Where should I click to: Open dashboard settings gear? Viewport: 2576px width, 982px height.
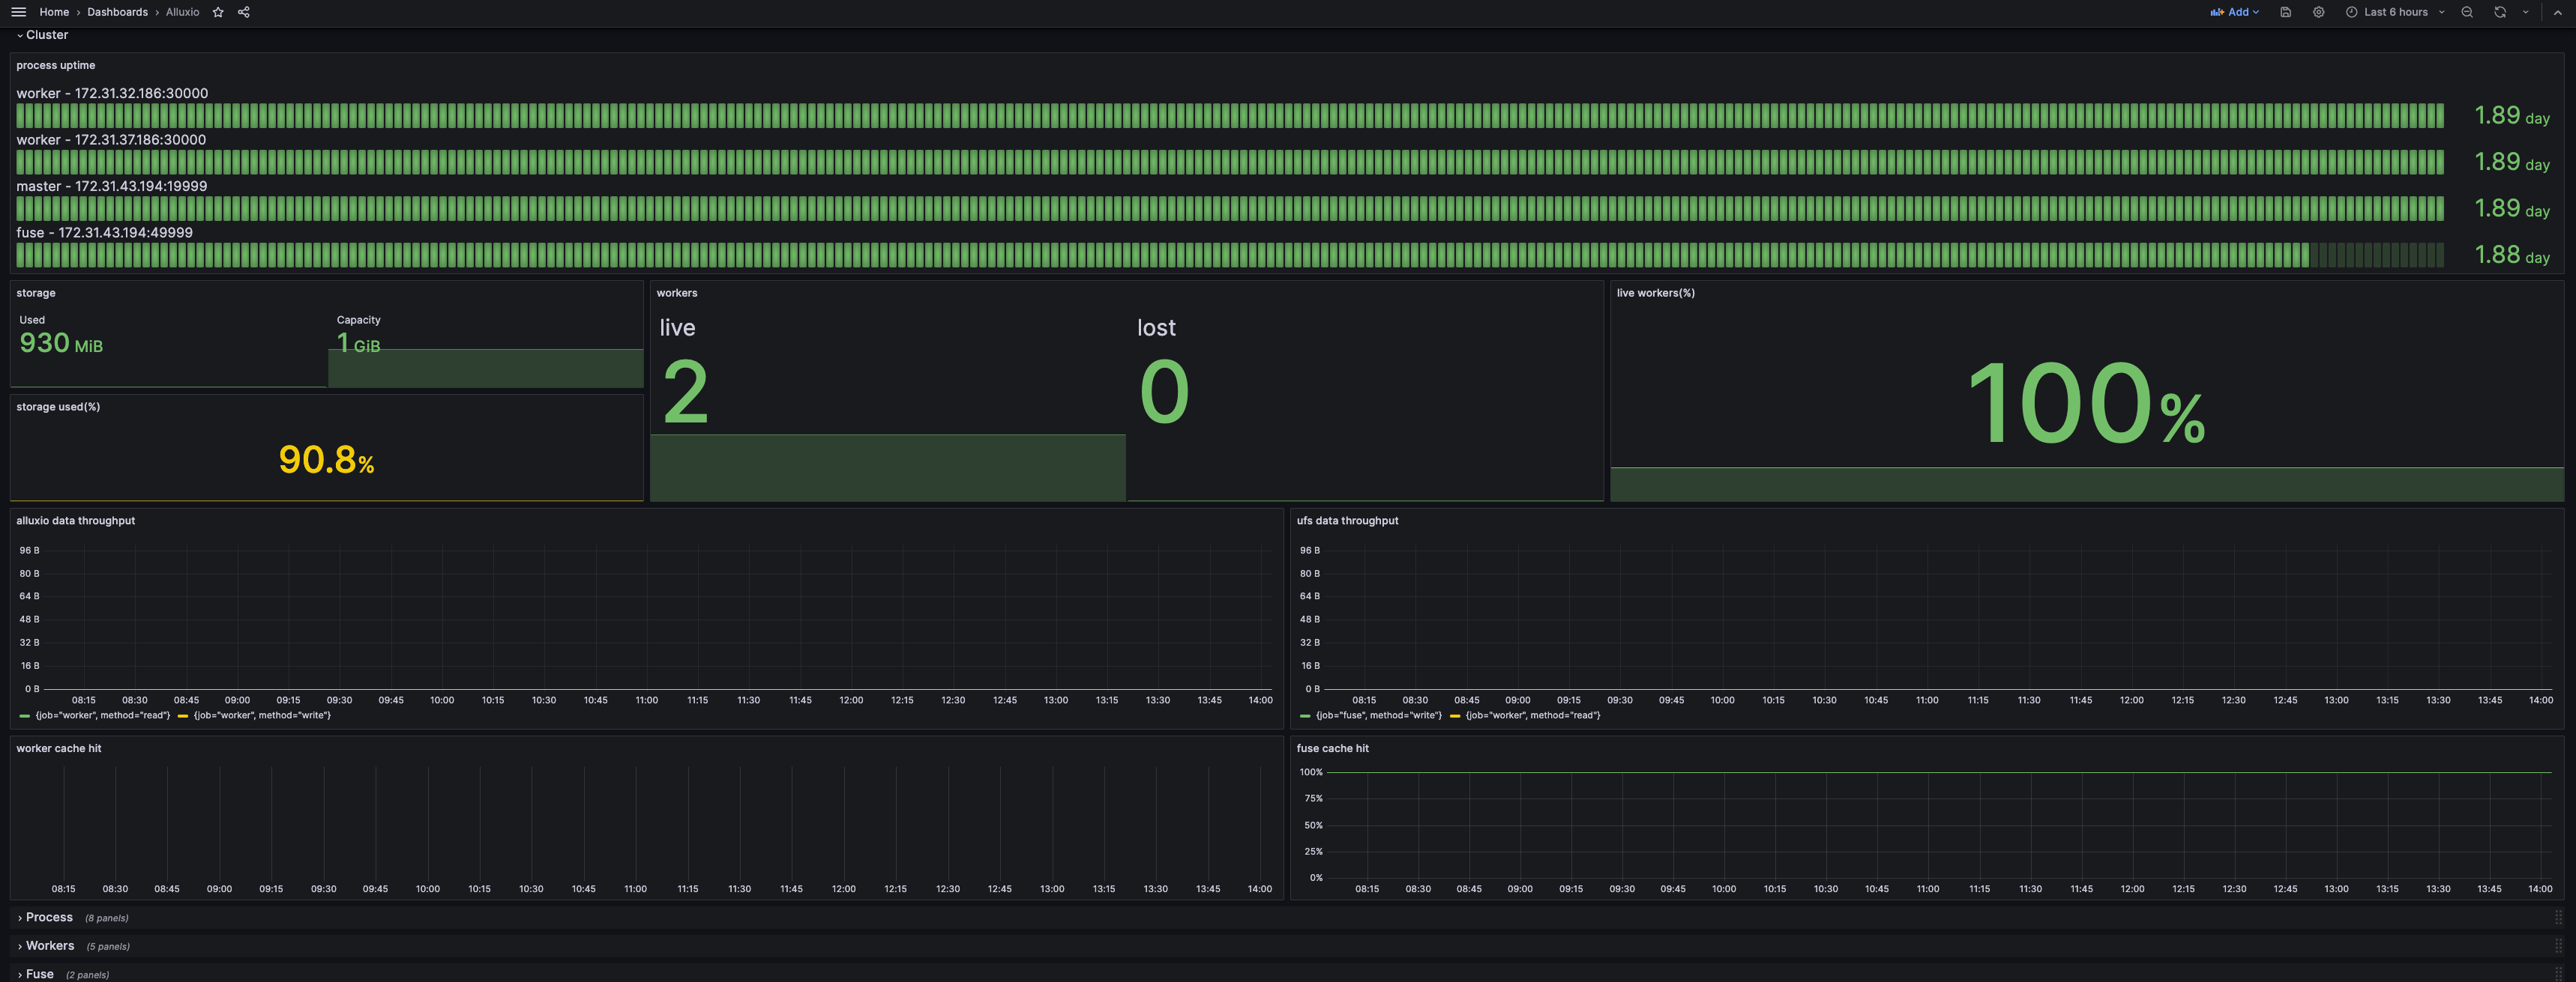2318,12
